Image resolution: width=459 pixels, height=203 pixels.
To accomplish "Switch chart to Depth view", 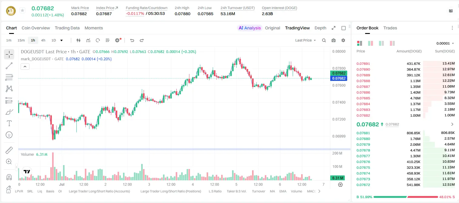I will [320, 28].
